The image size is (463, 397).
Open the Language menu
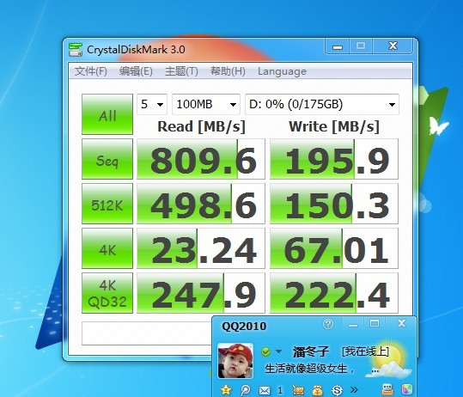[x=282, y=71]
